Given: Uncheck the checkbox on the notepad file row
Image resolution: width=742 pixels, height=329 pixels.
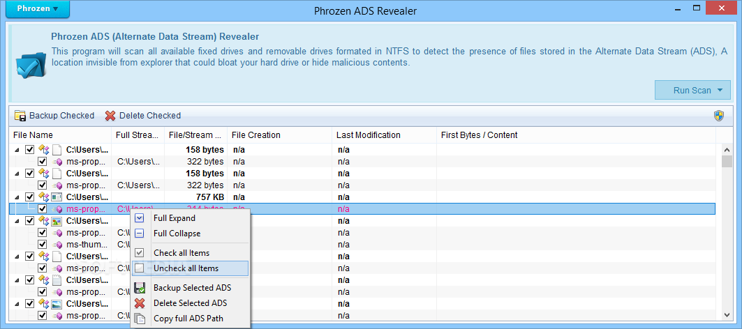Looking at the screenshot, I should pyautogui.click(x=30, y=280).
